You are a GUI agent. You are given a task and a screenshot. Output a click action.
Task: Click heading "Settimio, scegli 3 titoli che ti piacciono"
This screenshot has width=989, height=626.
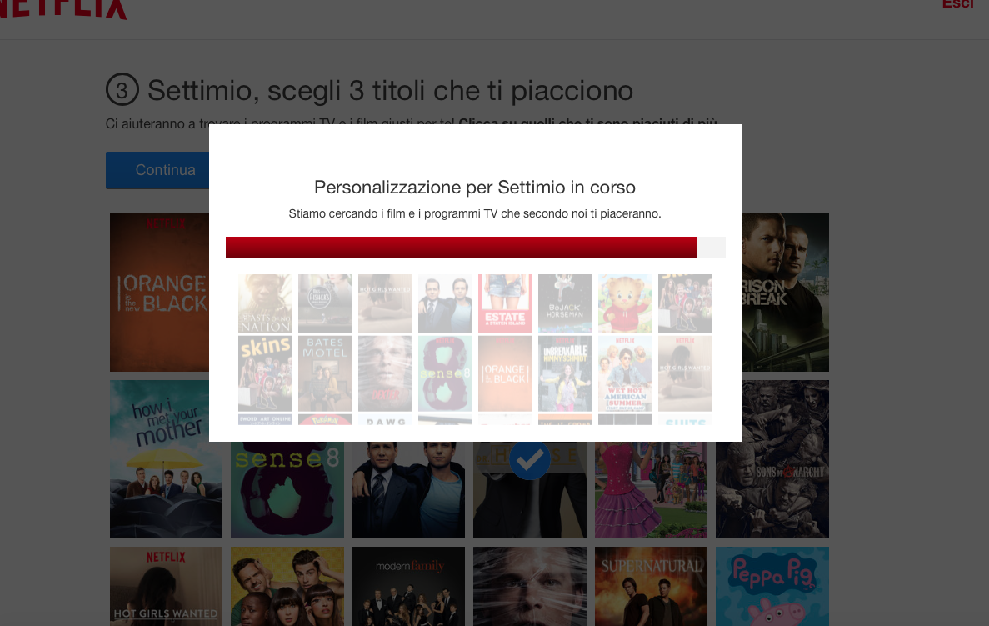tap(391, 91)
